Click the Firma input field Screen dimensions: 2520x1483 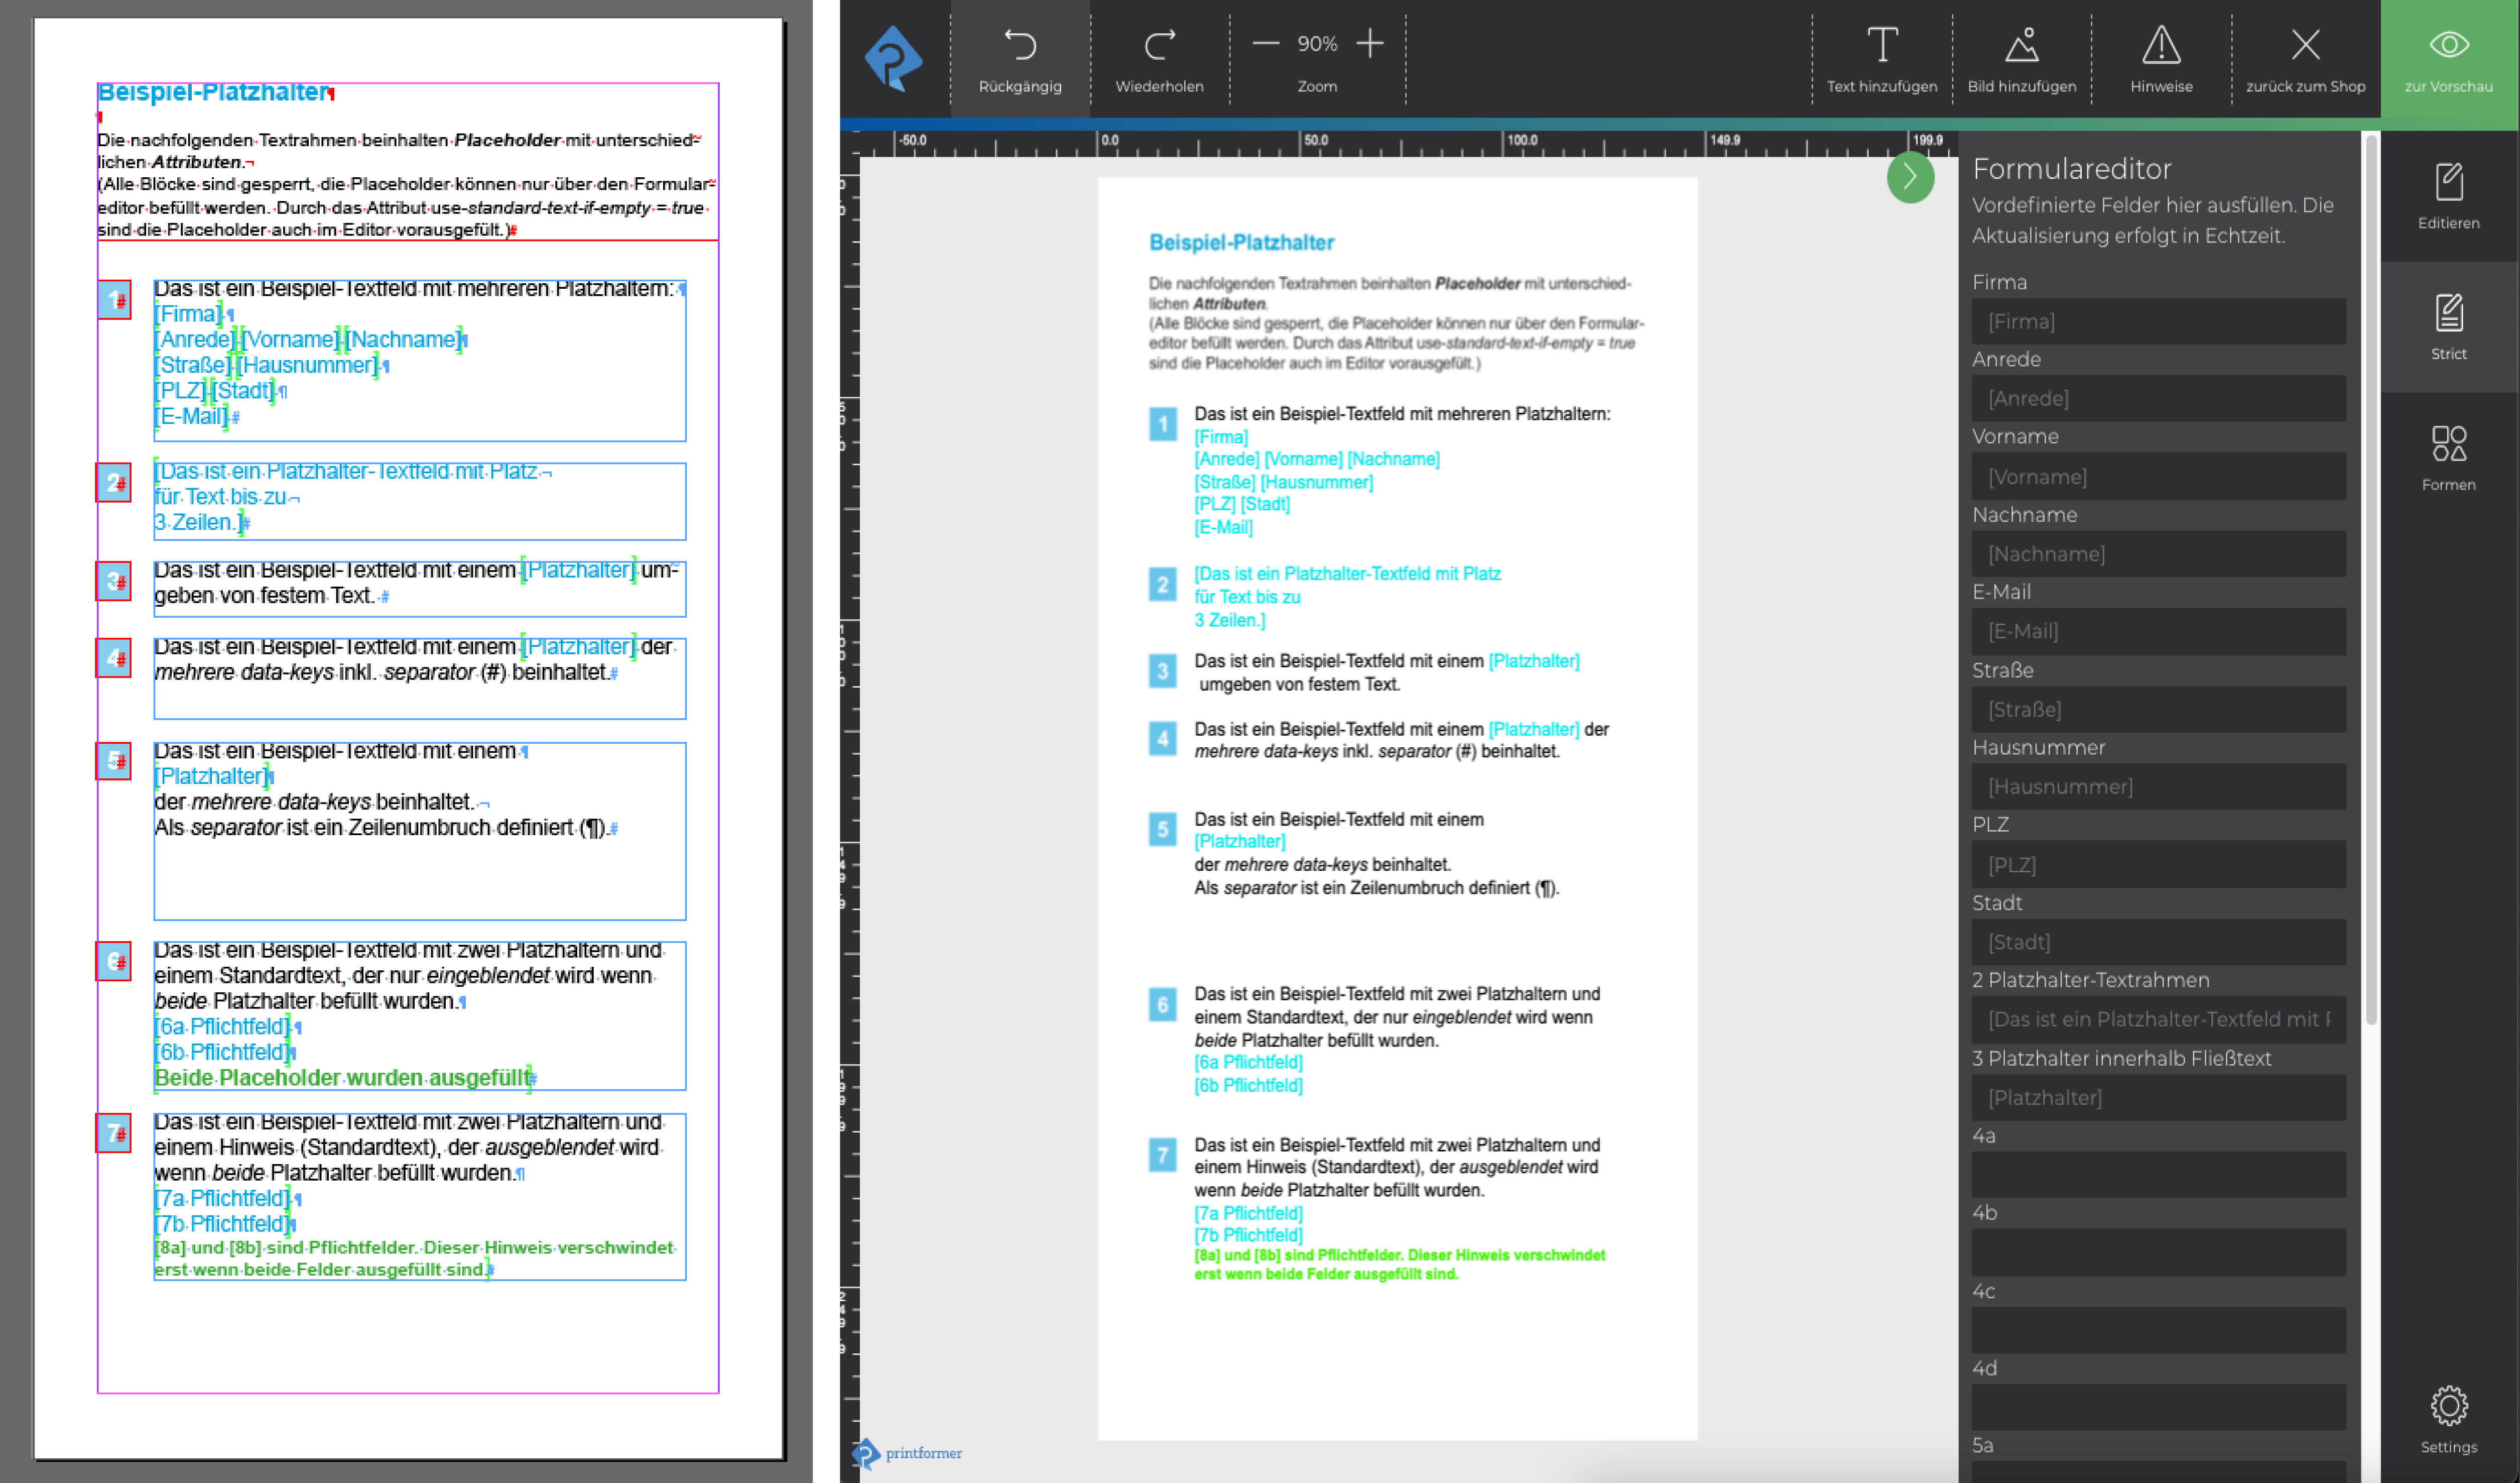click(2158, 321)
